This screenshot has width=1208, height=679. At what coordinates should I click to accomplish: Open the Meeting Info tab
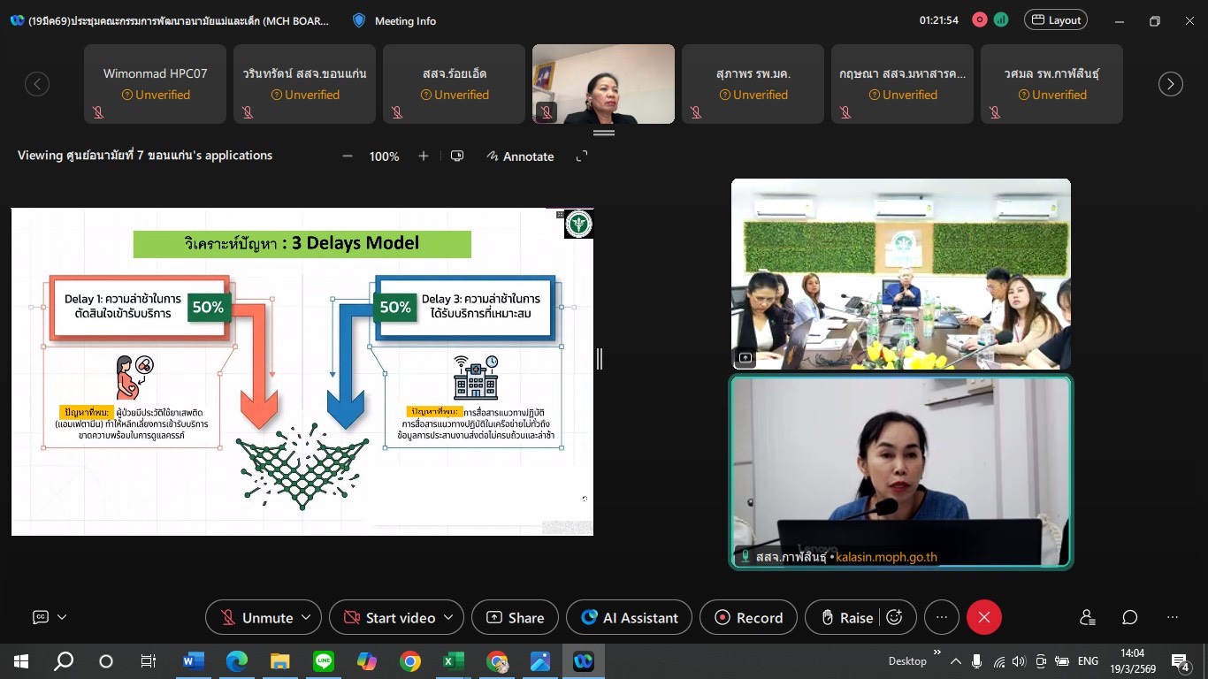[x=395, y=20]
